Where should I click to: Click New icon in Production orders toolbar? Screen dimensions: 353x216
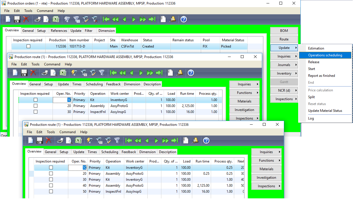tap(8, 19)
